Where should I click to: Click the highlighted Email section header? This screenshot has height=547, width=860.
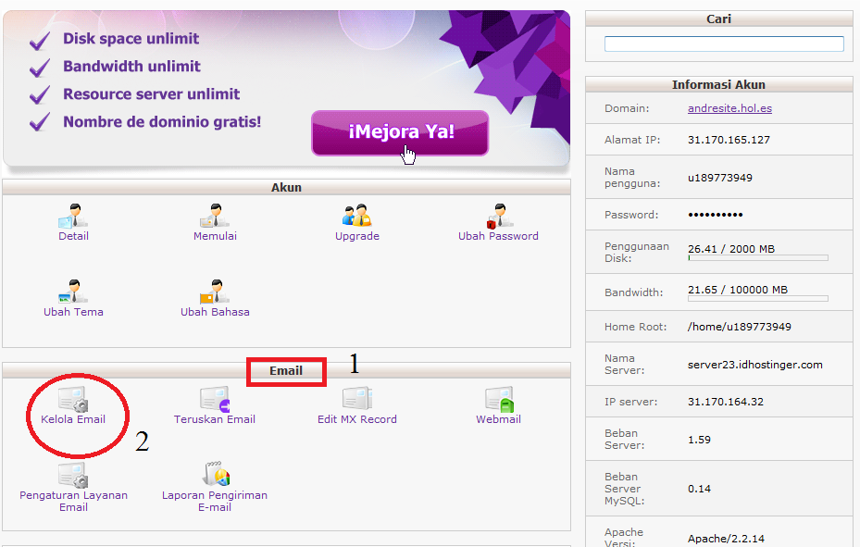pos(285,370)
